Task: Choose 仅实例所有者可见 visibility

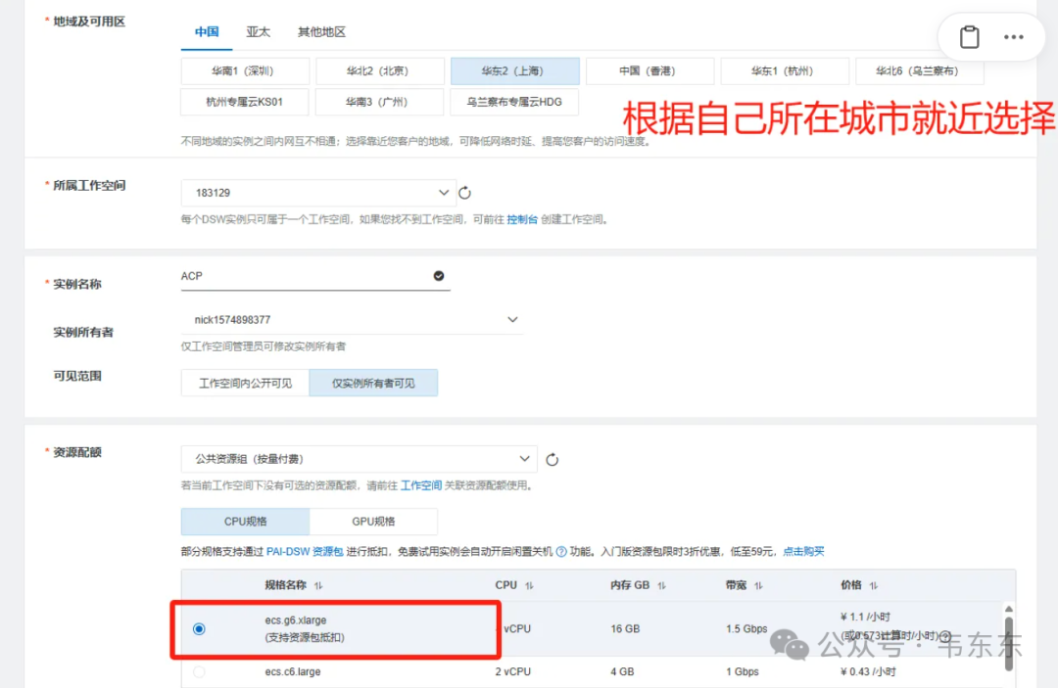Action: (x=373, y=383)
